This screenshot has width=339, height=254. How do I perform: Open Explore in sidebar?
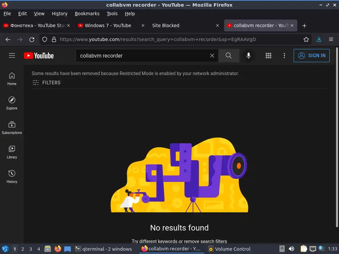point(12,103)
